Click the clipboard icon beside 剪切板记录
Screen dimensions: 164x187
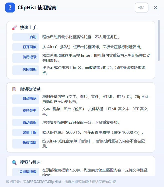pyautogui.click(x=14, y=89)
